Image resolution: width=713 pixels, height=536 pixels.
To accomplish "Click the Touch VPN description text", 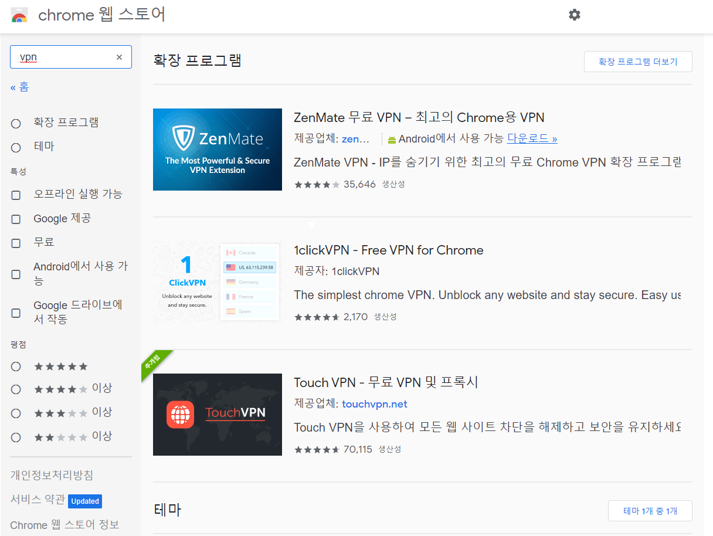I will [x=487, y=428].
